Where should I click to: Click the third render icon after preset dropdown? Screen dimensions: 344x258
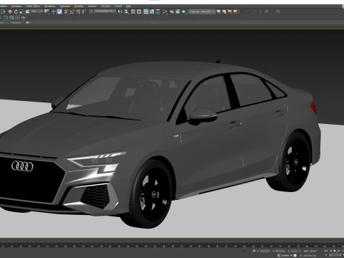(230, 11)
